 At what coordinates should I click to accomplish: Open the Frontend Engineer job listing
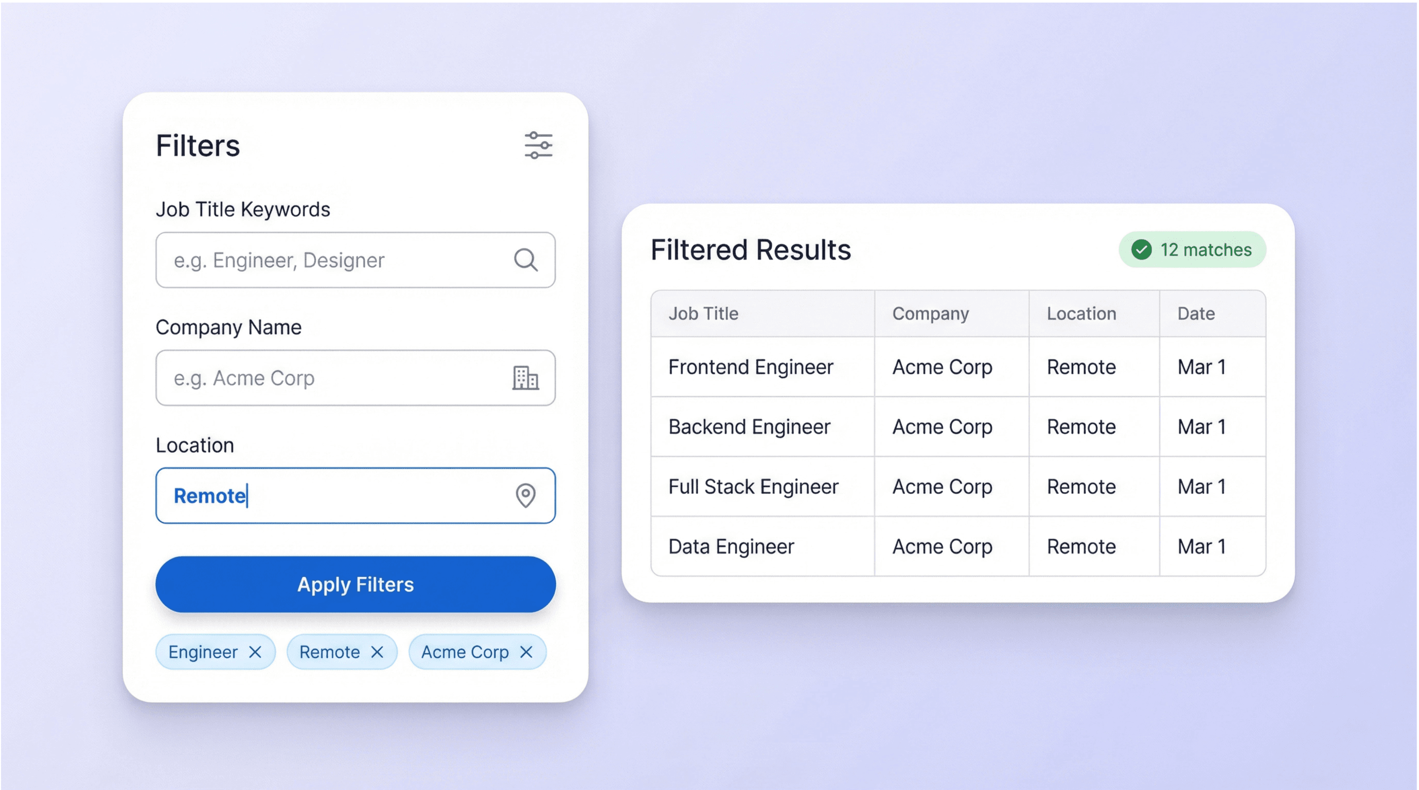click(751, 367)
